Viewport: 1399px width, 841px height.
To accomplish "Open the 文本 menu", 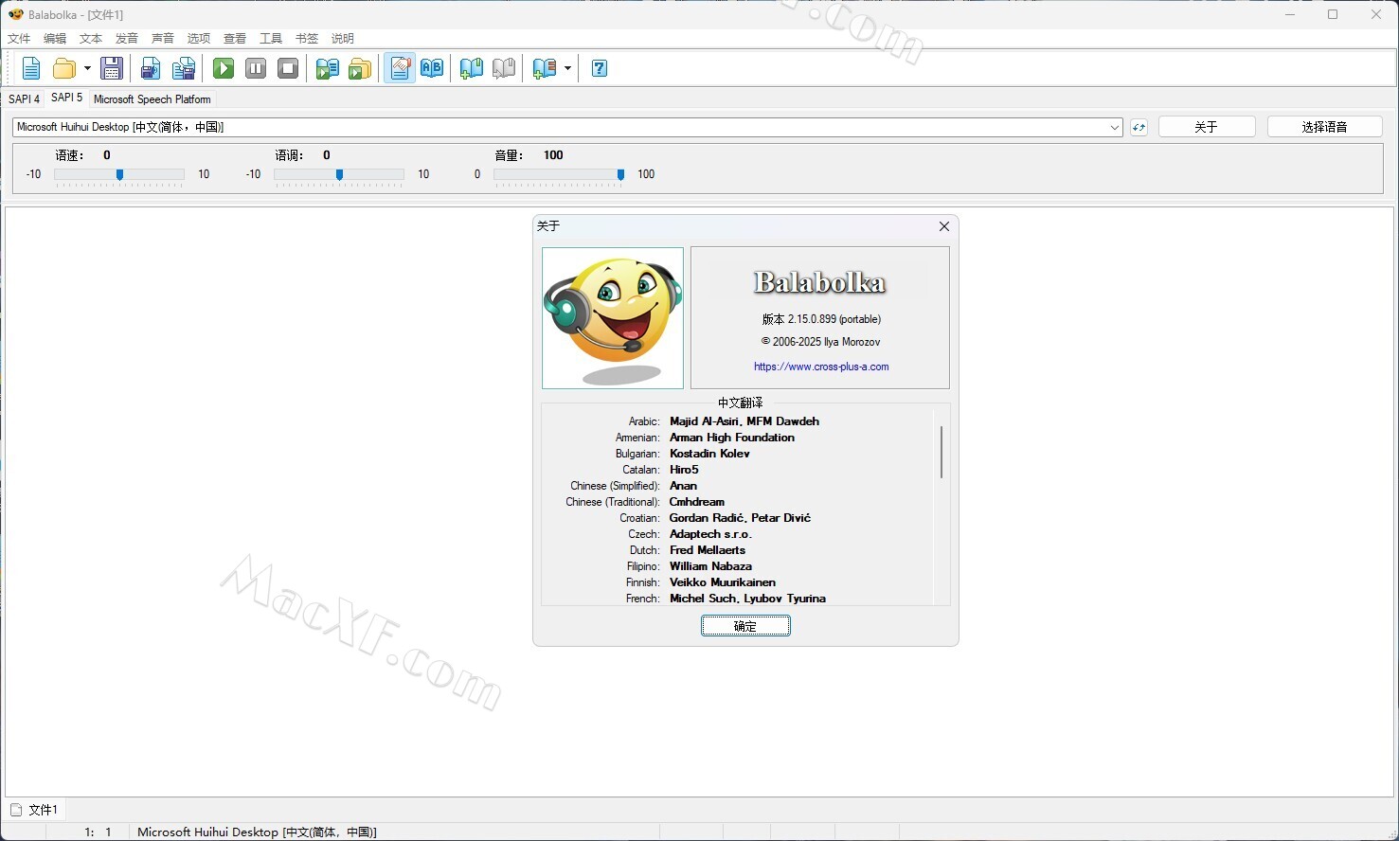I will point(91,39).
